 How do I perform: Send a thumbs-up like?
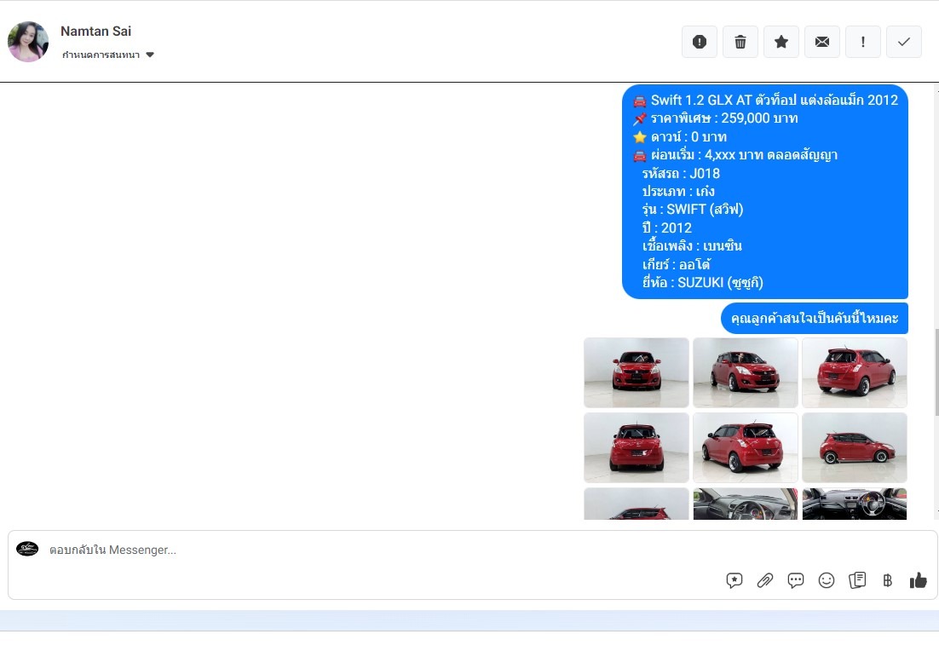(x=918, y=580)
